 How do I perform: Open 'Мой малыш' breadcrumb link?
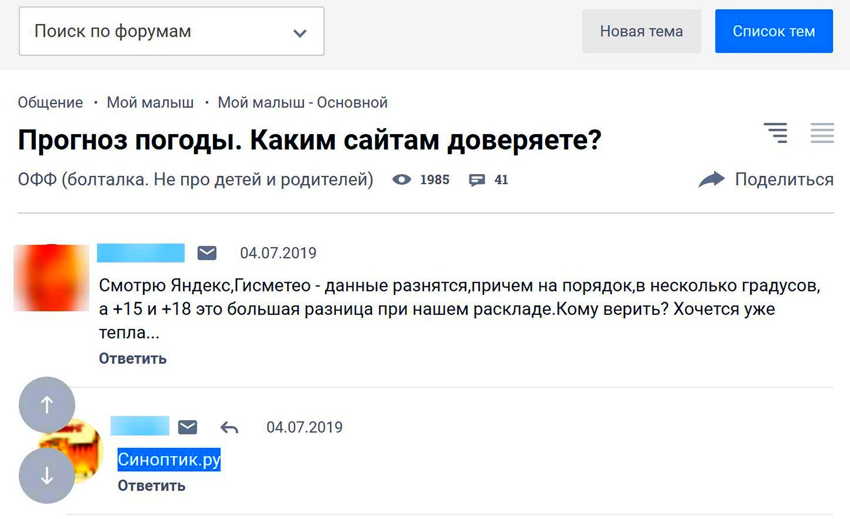[150, 103]
